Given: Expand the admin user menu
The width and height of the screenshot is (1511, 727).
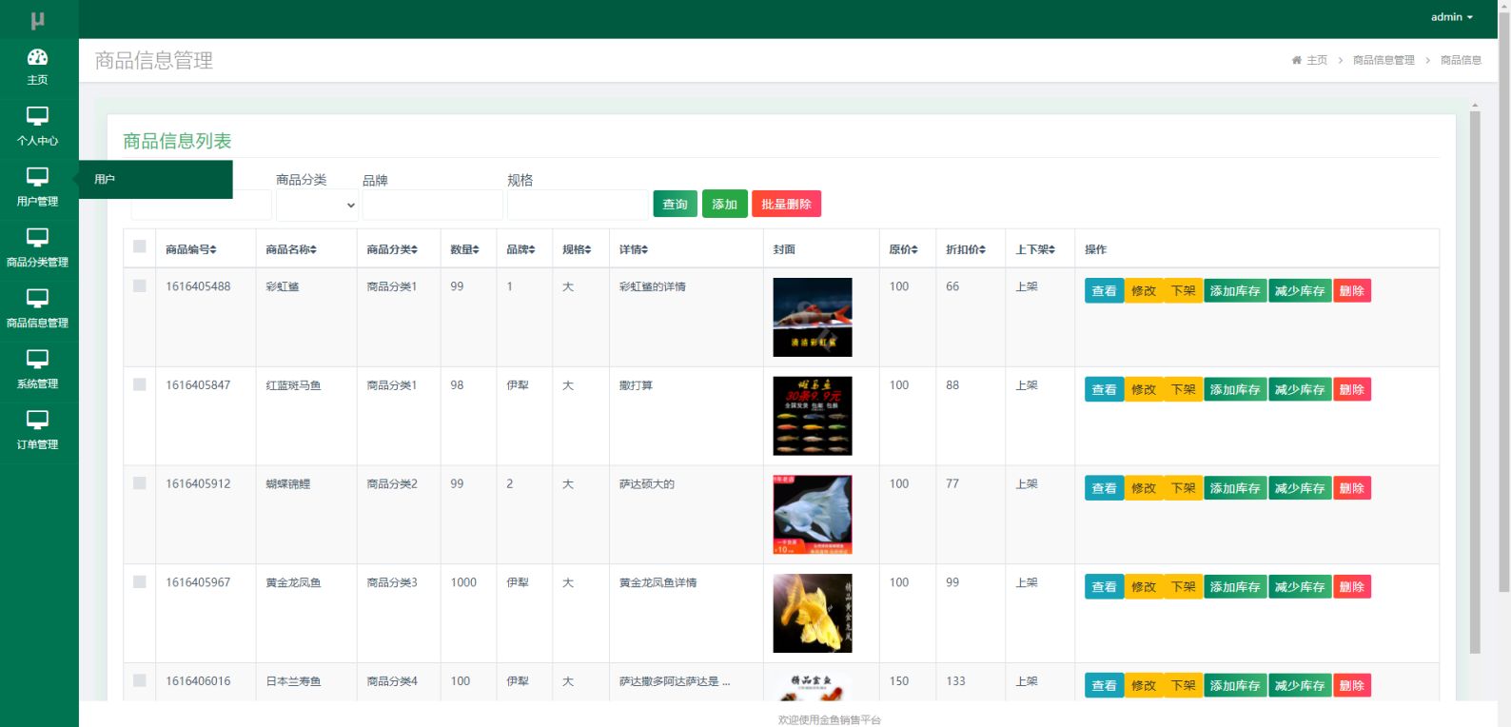Looking at the screenshot, I should coord(1451,17).
